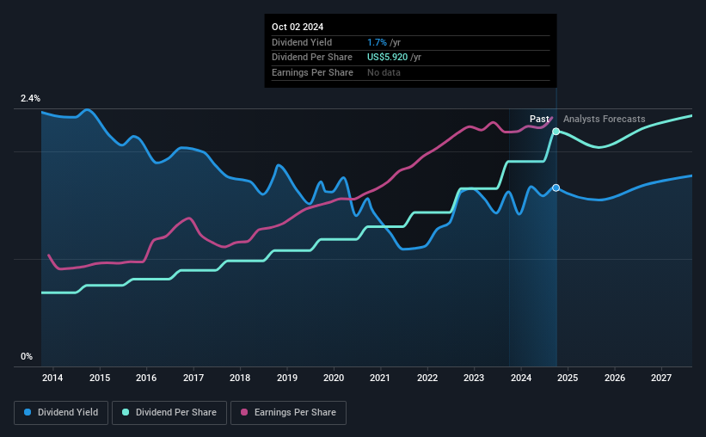Click the 2014 x-axis label
The width and height of the screenshot is (706, 437).
[x=52, y=378]
